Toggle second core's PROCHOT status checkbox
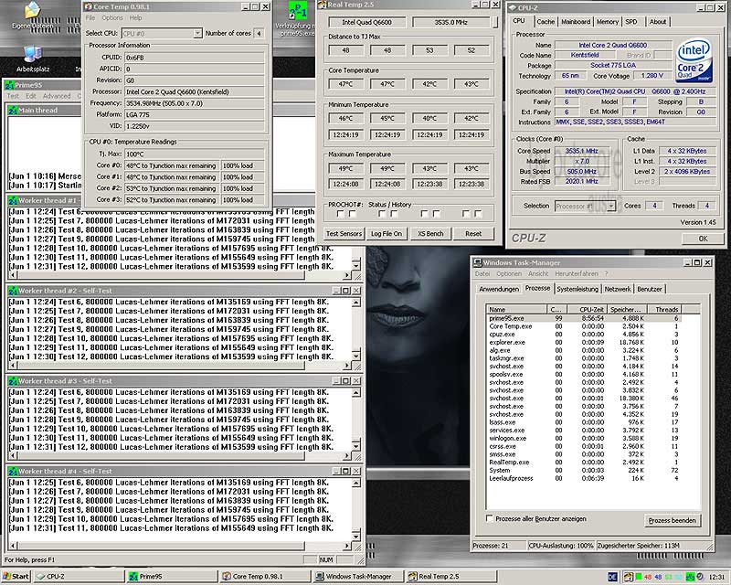 (382, 214)
